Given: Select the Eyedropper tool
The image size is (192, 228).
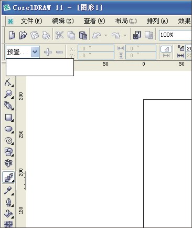Looking at the screenshot, I should 8,191.
